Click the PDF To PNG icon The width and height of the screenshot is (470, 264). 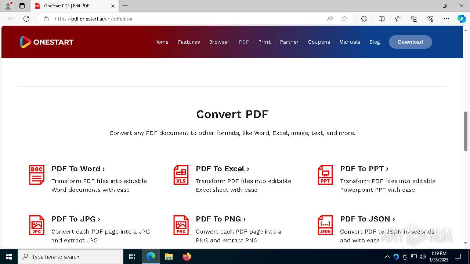tap(181, 225)
